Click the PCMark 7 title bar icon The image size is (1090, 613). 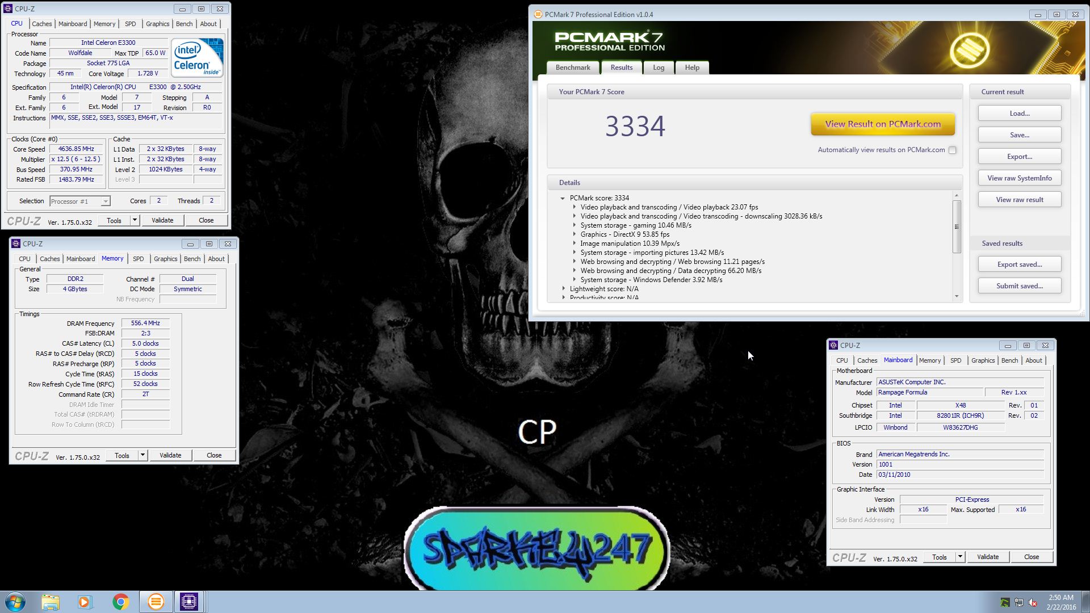click(538, 14)
